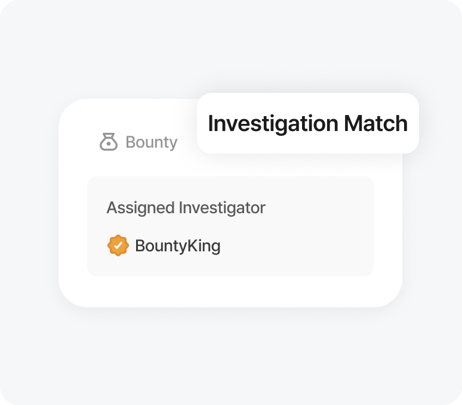Image resolution: width=462 pixels, height=405 pixels.
Task: Click the orange verified badge icon
Action: [118, 245]
